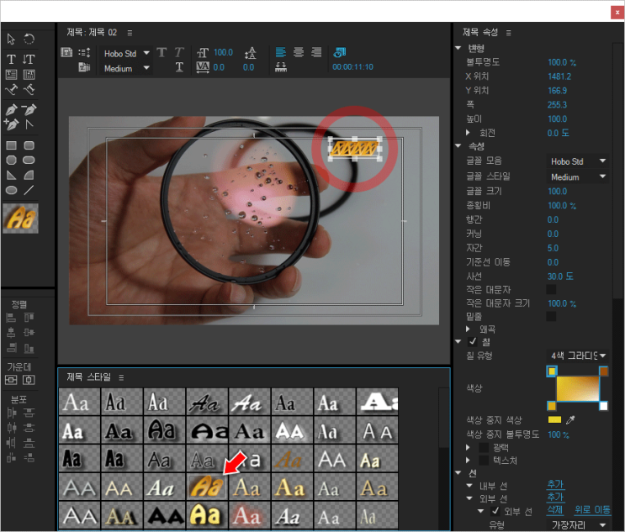
Task: Open the 제목 스타일 panel menu
Action: [x=121, y=377]
